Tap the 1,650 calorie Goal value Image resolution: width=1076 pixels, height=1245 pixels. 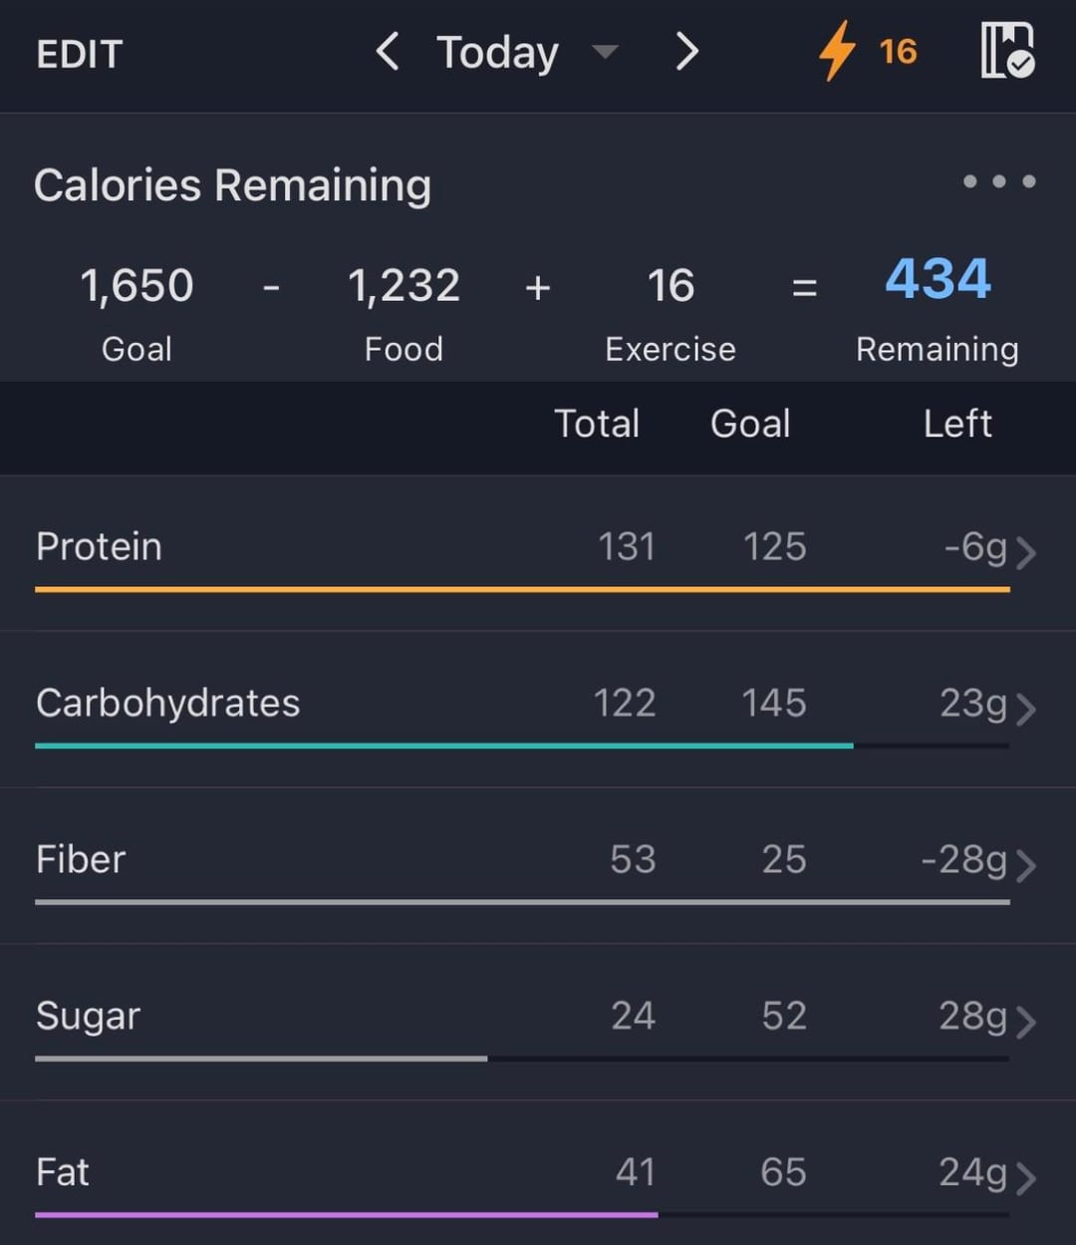pos(136,286)
